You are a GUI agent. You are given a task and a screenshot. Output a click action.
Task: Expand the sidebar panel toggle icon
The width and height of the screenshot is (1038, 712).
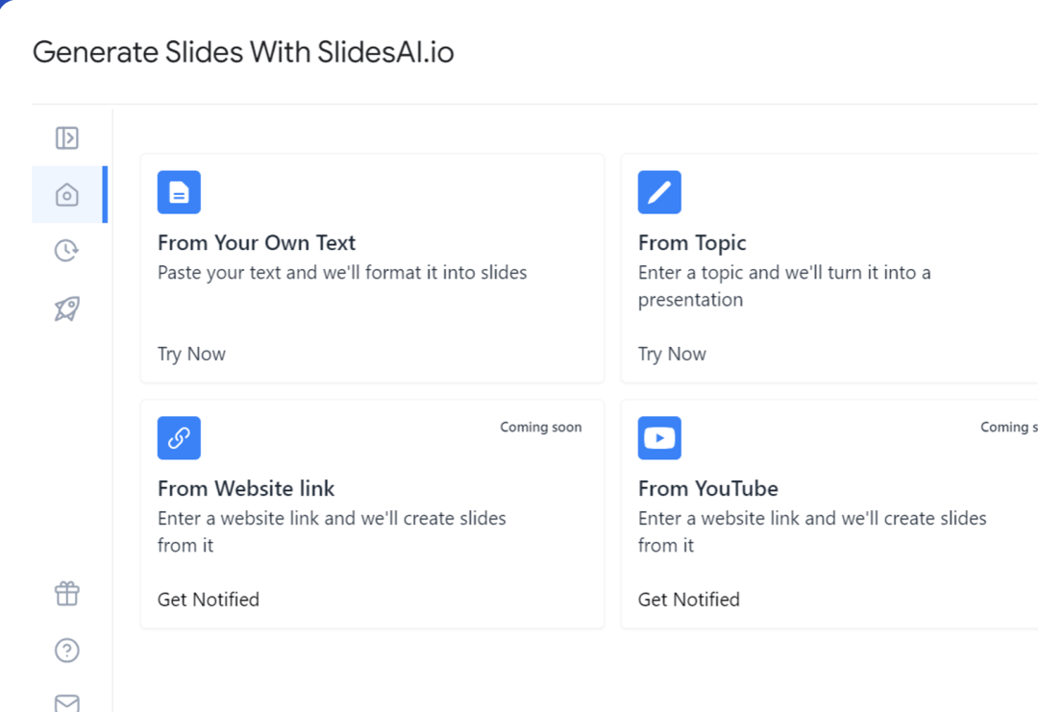(67, 137)
